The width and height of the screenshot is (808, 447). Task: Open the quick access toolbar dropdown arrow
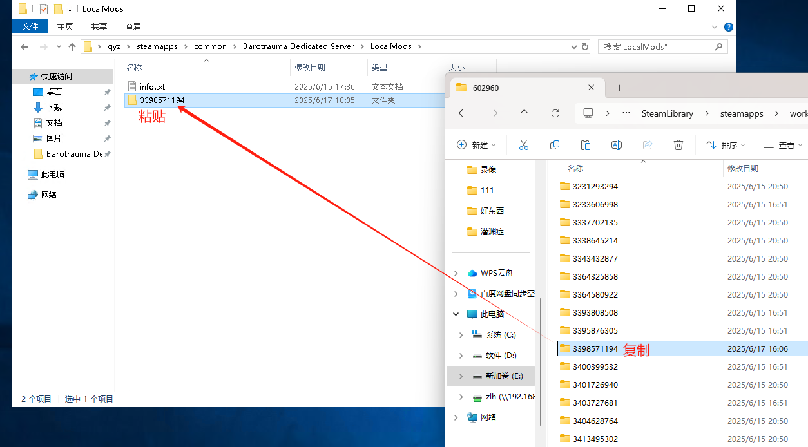[70, 9]
